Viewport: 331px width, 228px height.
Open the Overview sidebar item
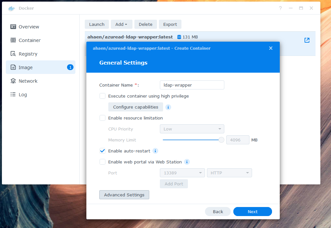pyautogui.click(x=41, y=27)
